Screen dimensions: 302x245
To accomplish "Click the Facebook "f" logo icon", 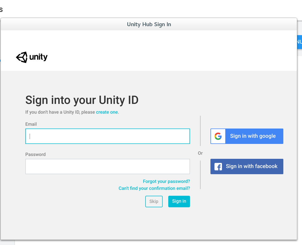I will click(218, 166).
